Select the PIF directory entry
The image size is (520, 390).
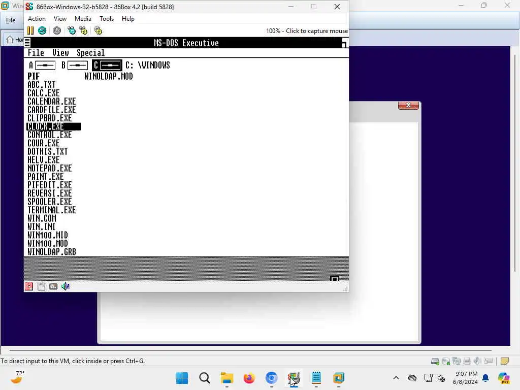click(34, 76)
